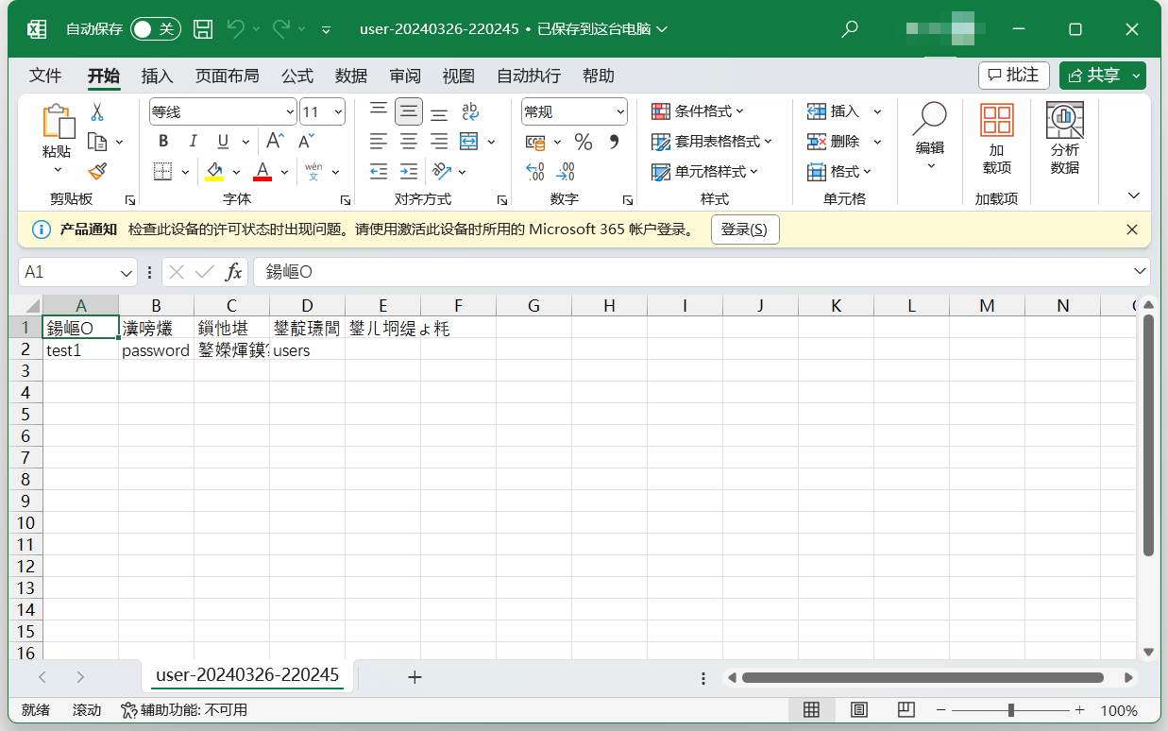This screenshot has height=731, width=1168.
Task: Click the Cut scissors icon
Action: 97,112
